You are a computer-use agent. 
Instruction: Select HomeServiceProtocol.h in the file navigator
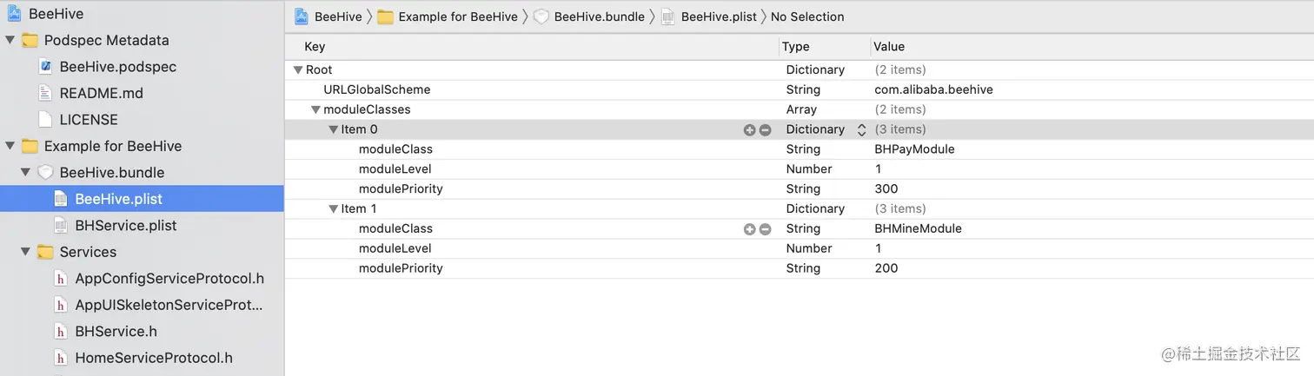[x=153, y=357]
